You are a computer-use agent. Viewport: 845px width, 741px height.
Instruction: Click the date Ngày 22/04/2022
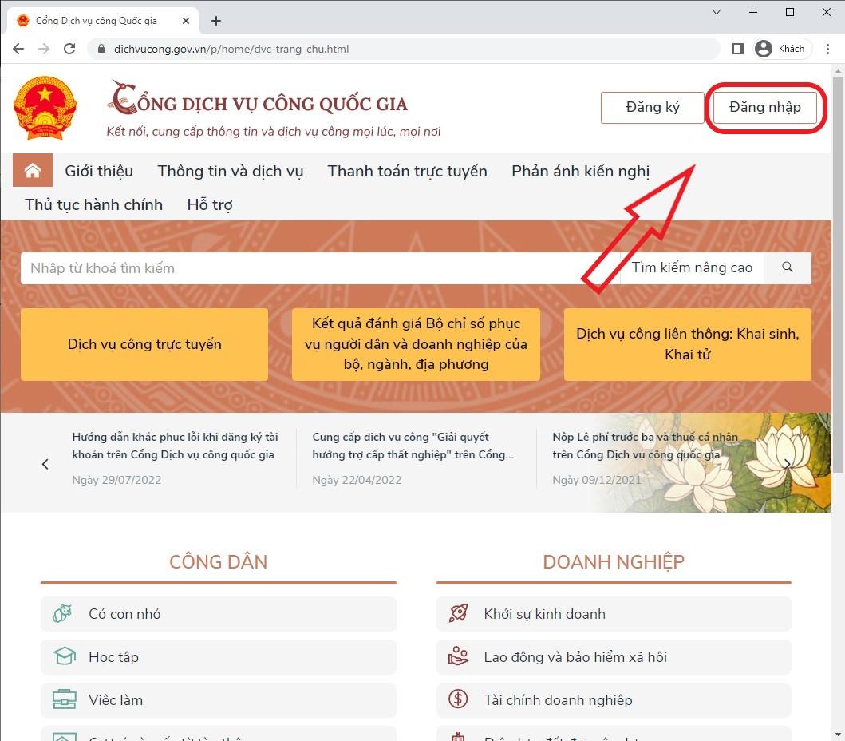tap(357, 480)
